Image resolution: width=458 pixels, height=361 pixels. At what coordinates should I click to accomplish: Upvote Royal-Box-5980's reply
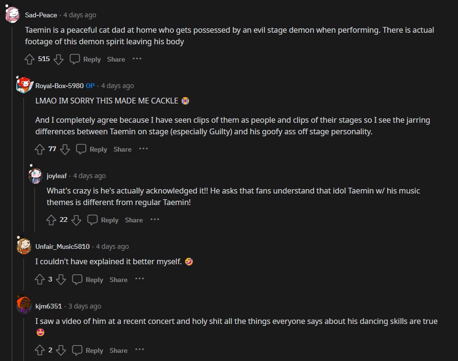point(40,149)
